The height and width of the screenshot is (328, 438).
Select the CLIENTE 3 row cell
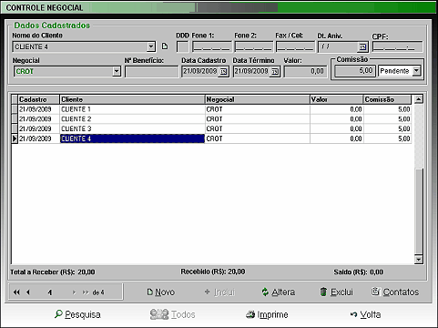(132, 128)
